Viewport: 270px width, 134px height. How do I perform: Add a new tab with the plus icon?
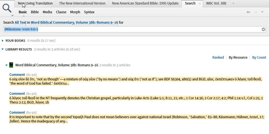(x=233, y=3)
